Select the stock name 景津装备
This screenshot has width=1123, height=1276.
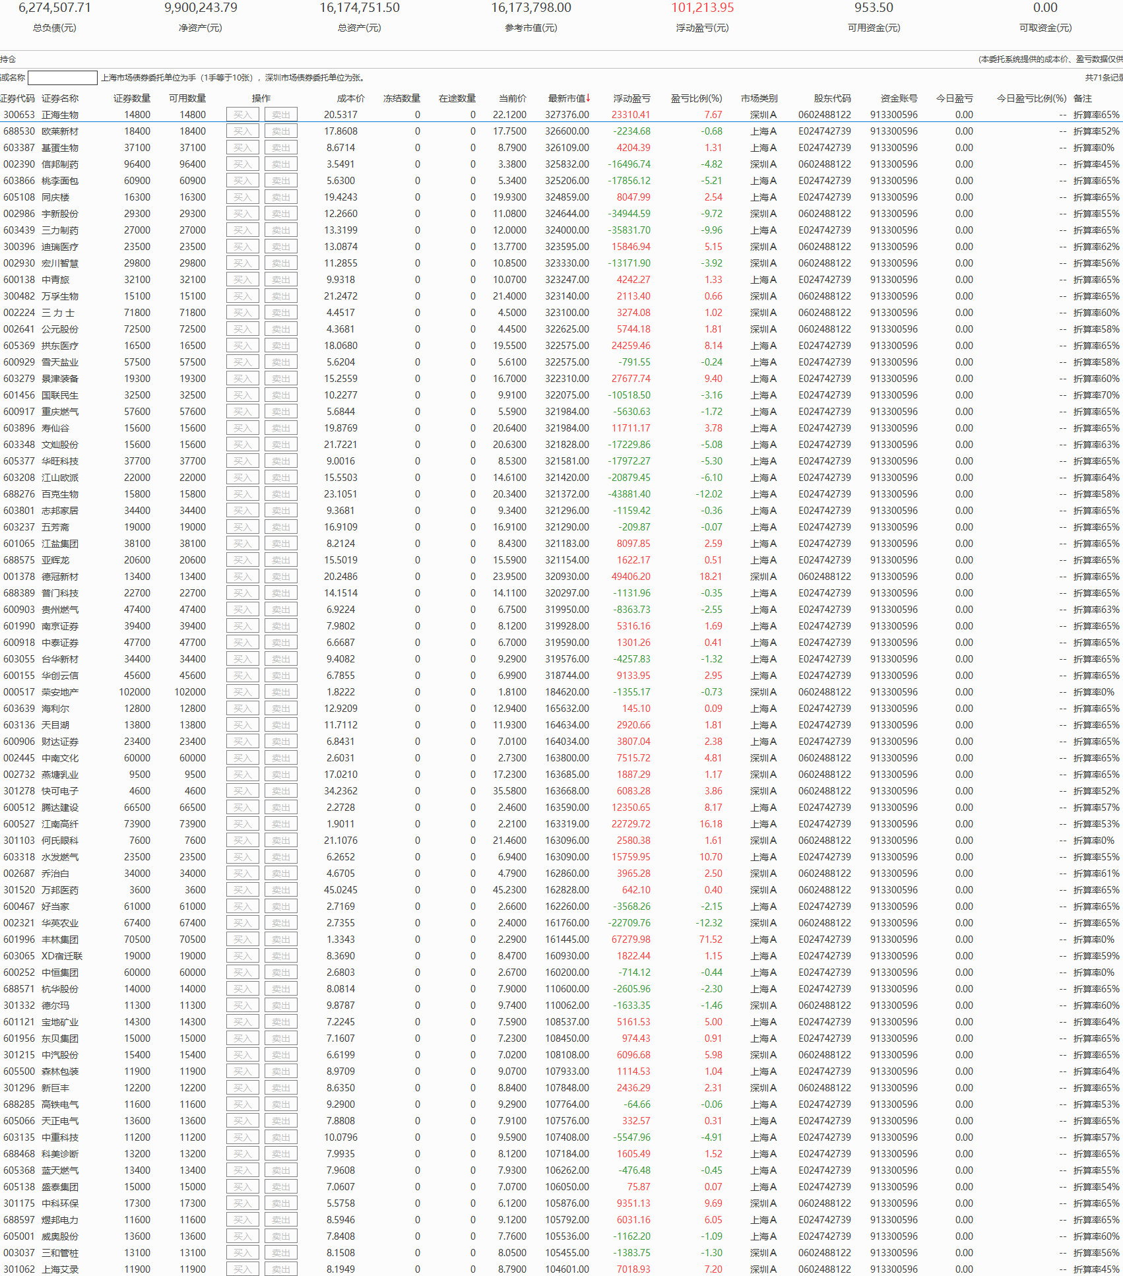pos(60,379)
